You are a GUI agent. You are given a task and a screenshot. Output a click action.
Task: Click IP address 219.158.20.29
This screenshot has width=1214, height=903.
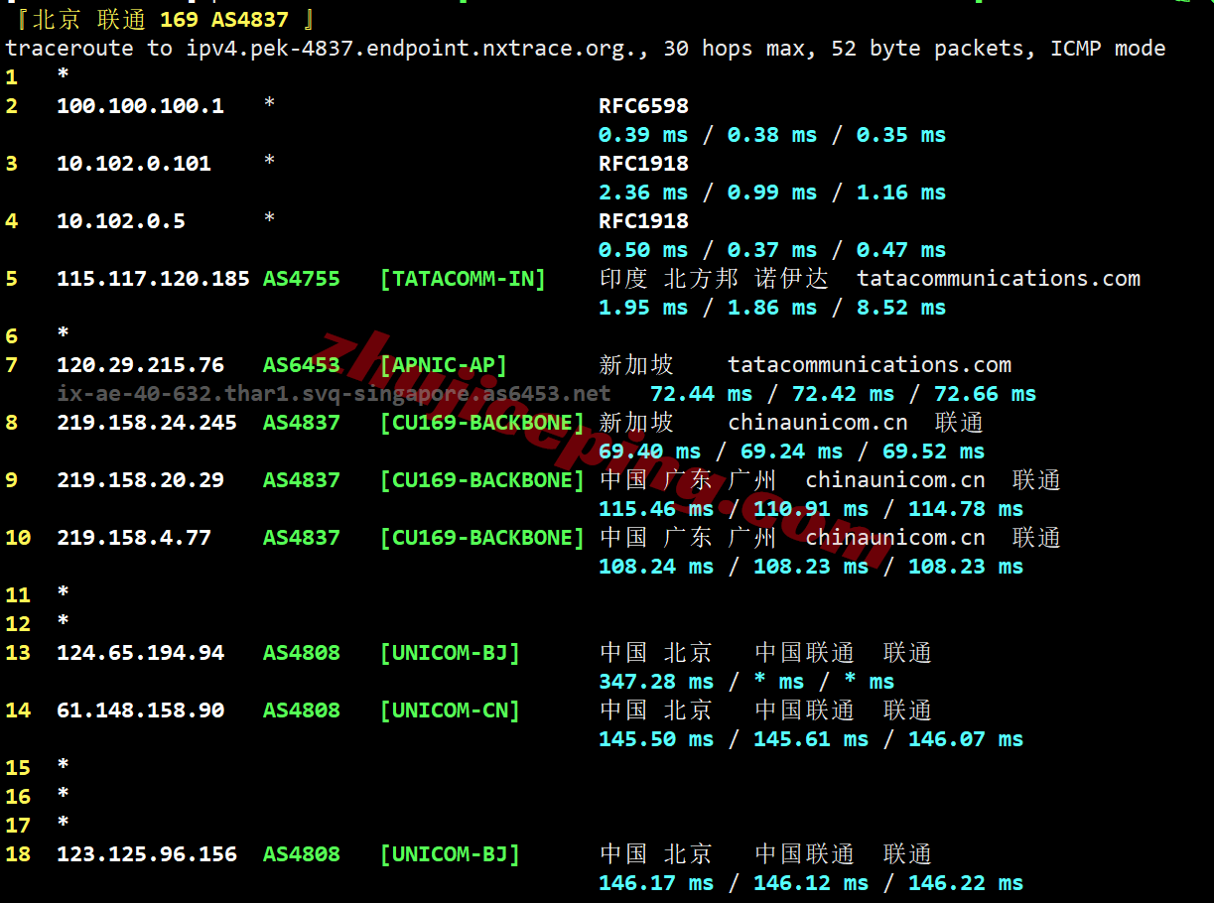[x=140, y=479]
